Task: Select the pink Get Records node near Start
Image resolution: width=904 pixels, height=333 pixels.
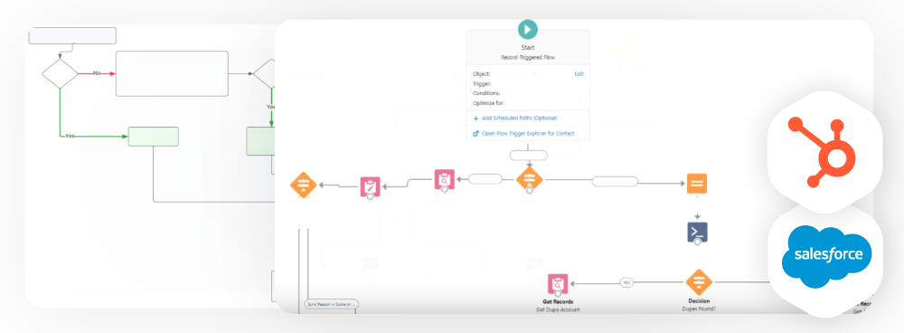Action: (x=445, y=179)
